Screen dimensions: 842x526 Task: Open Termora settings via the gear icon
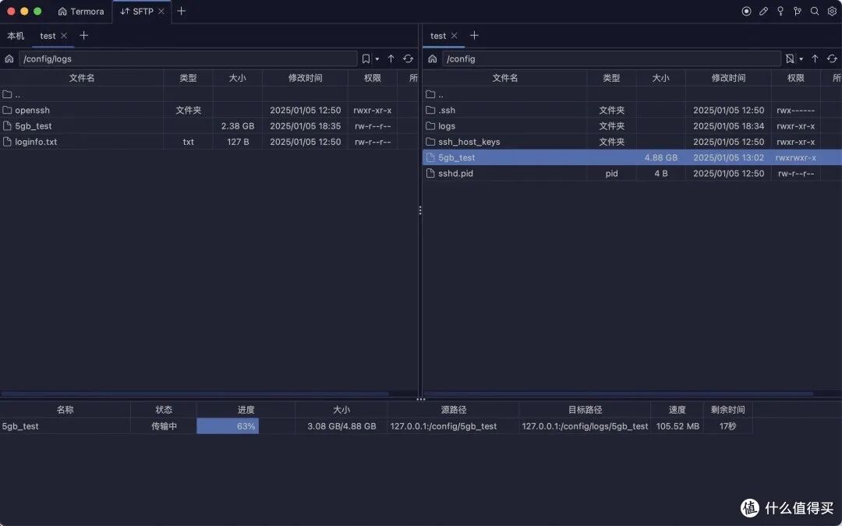pyautogui.click(x=832, y=11)
